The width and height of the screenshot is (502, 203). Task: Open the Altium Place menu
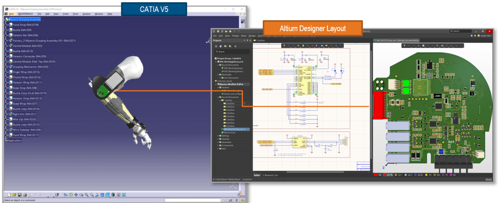pos(244,36)
